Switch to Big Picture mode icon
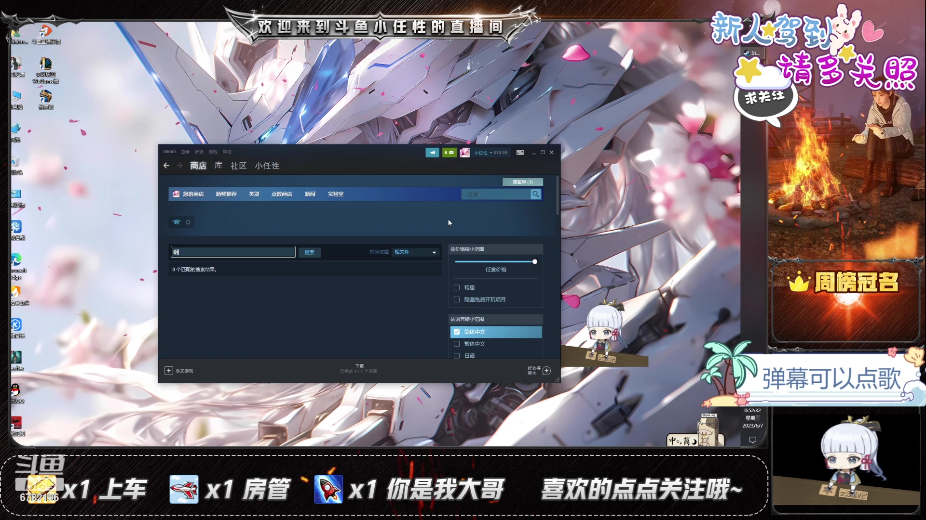The height and width of the screenshot is (520, 926). point(520,153)
